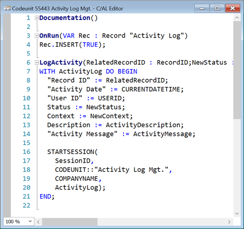Place cursor on Rec.INSERT(TRUE) line

[73, 45]
